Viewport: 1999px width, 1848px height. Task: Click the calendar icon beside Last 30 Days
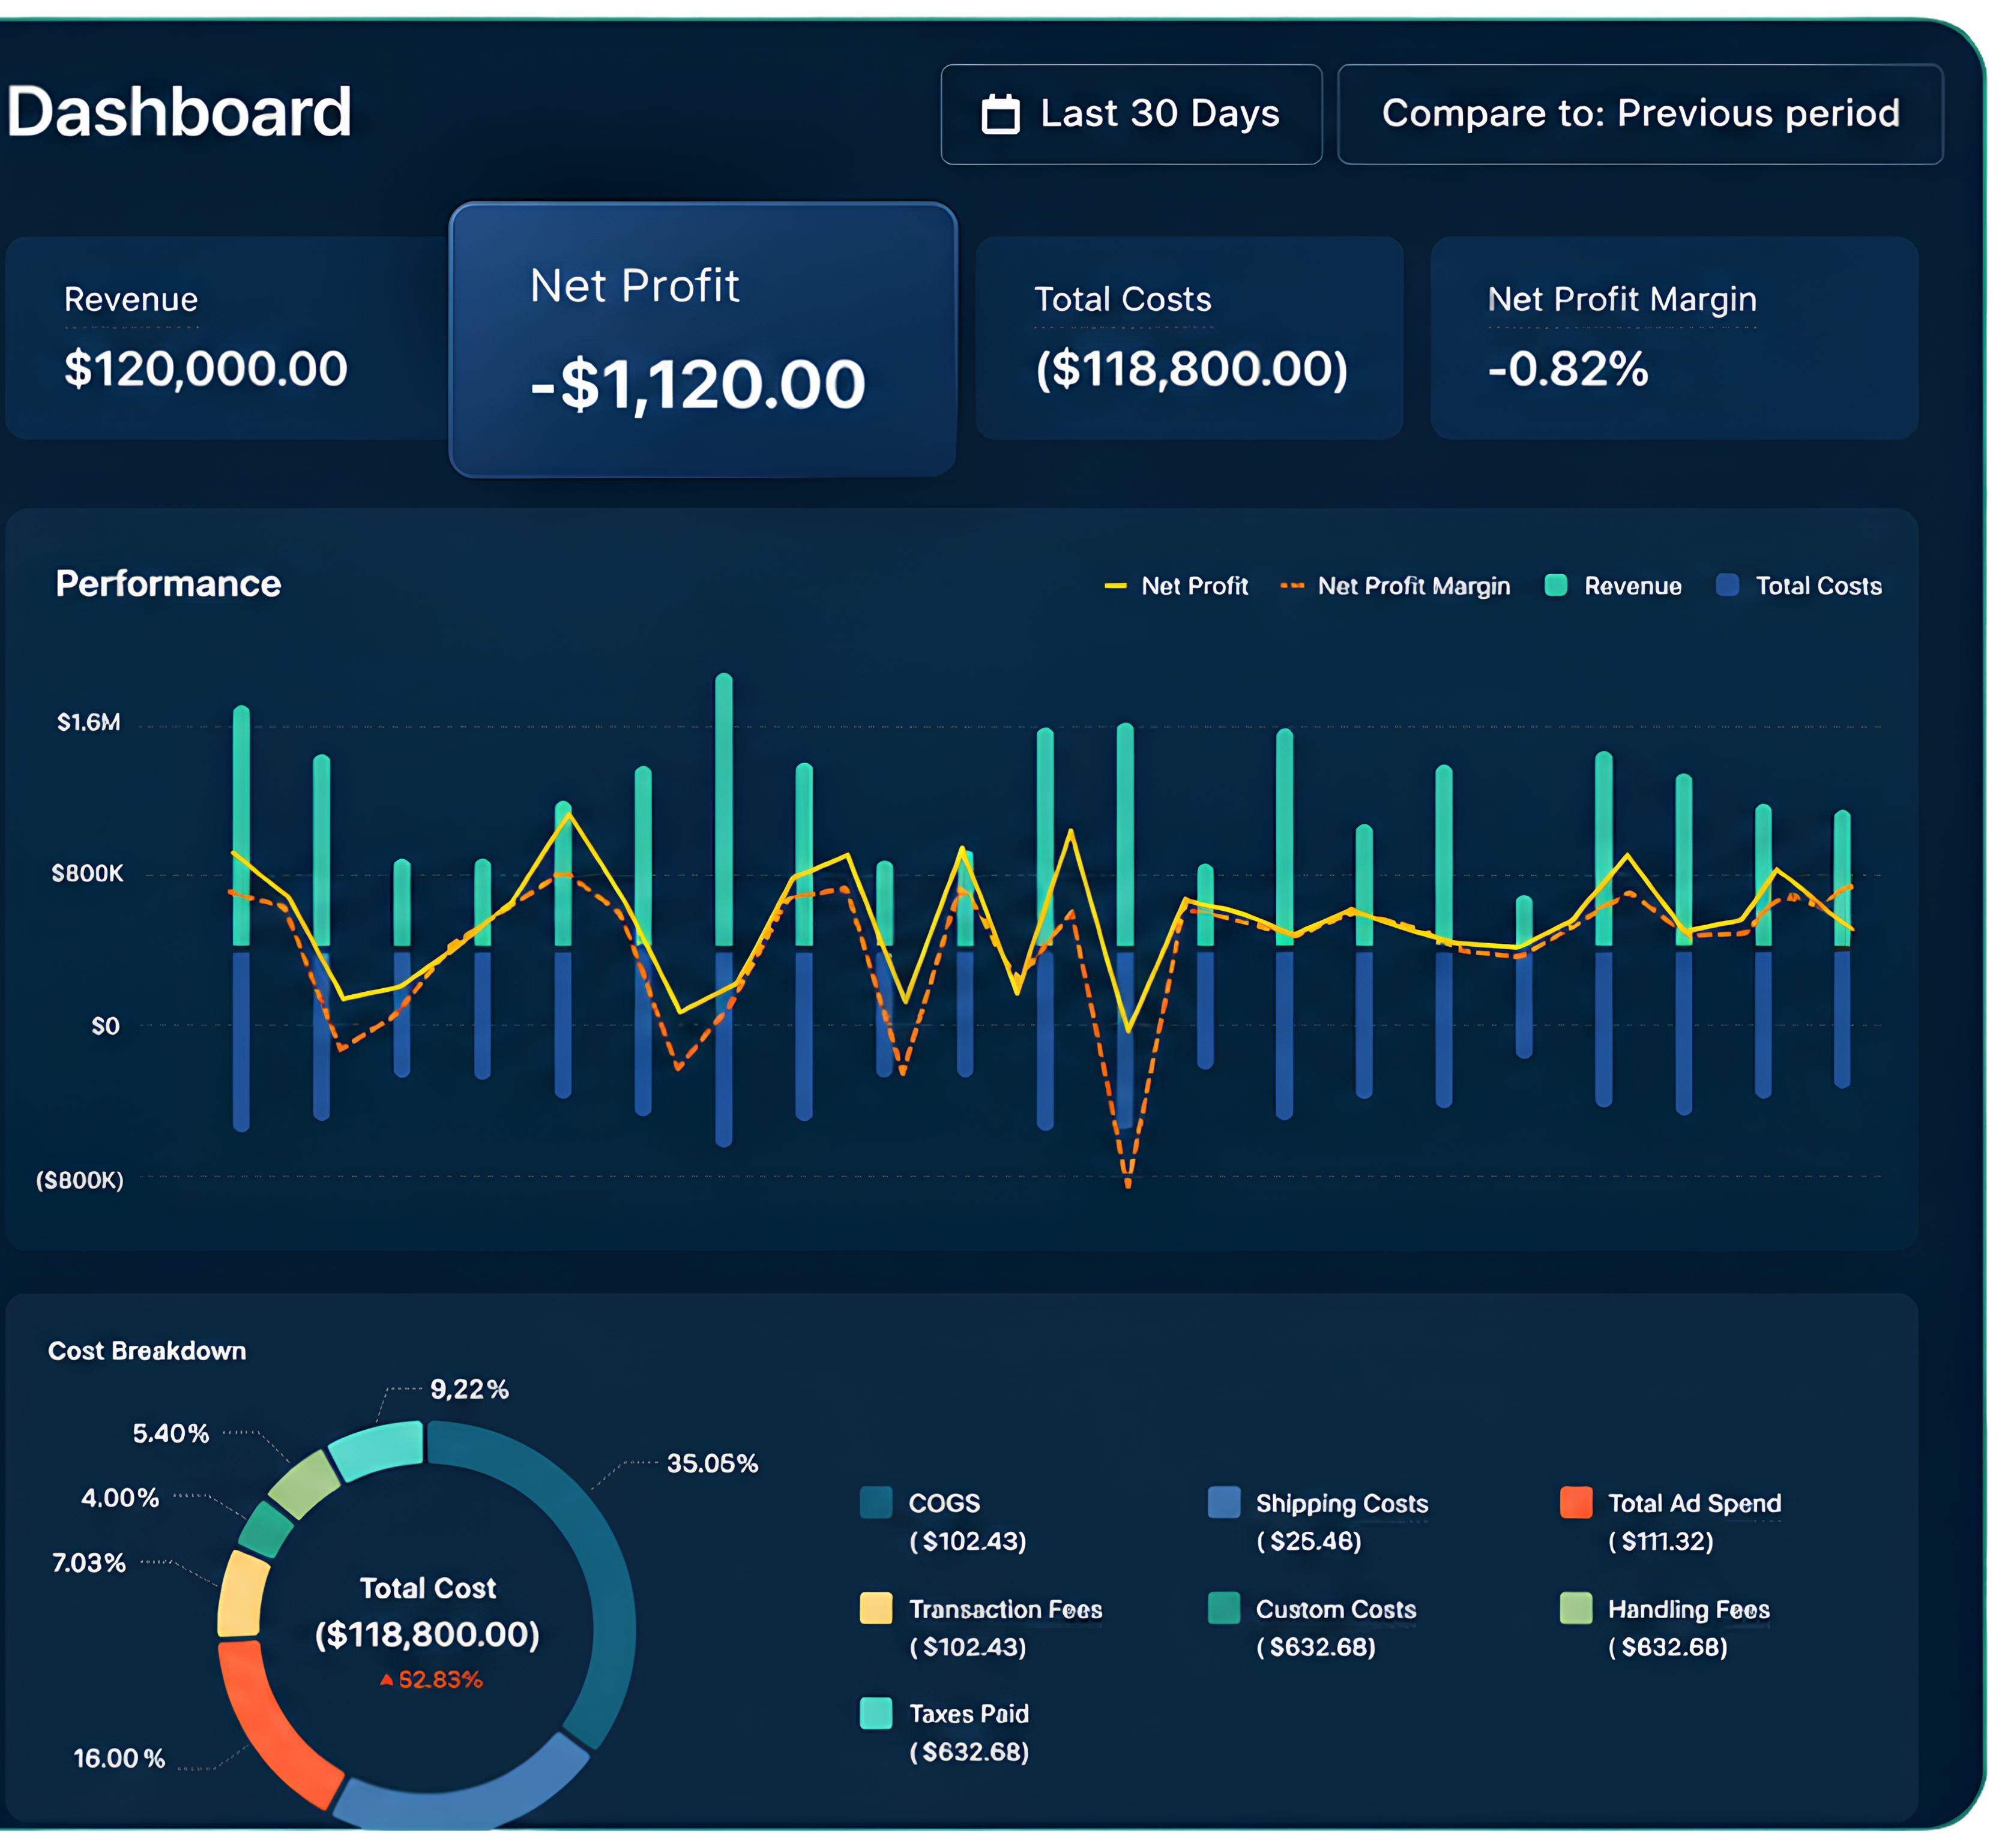click(x=1001, y=114)
